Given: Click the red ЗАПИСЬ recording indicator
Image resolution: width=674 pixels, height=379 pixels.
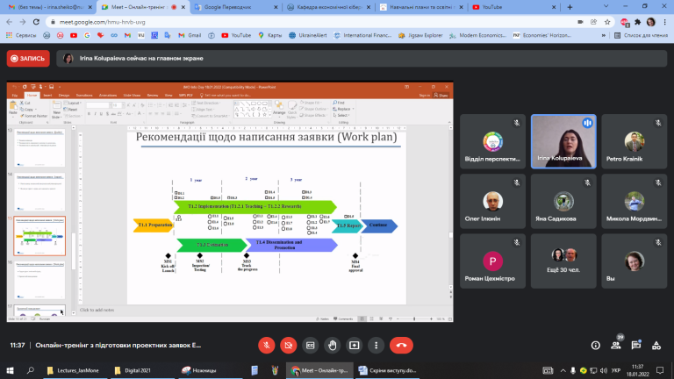Looking at the screenshot, I should 28,59.
